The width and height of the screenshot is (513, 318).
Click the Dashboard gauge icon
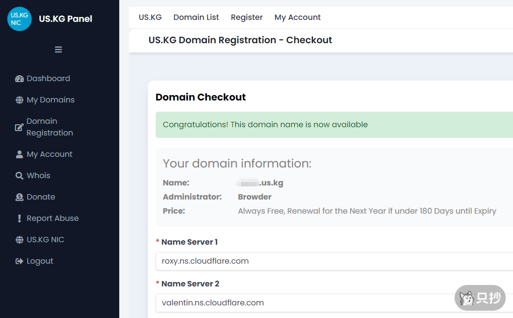tap(19, 79)
